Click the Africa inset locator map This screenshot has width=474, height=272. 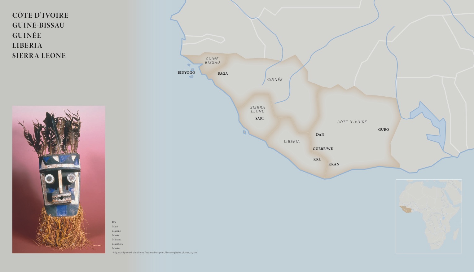pos(429,216)
